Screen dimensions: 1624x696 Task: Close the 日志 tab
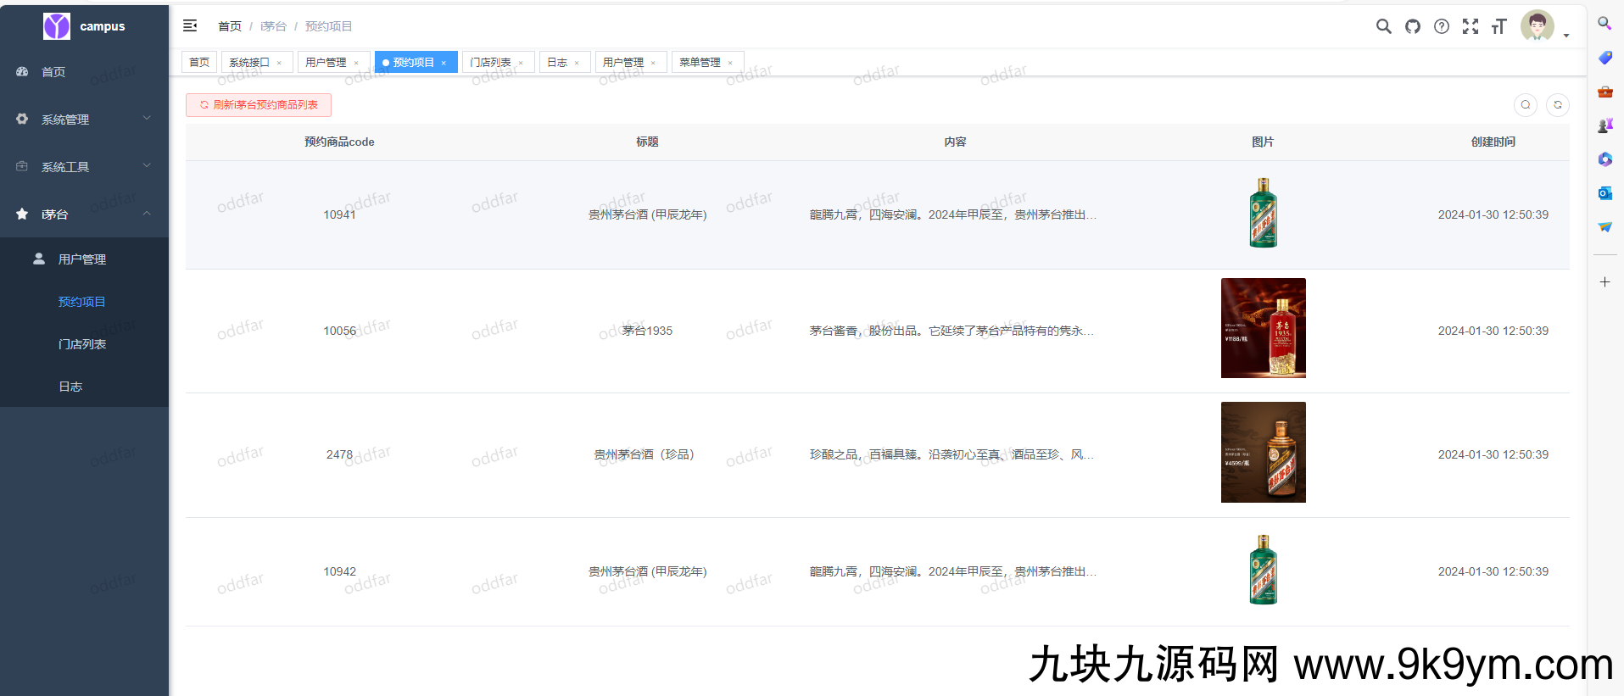coord(577,63)
